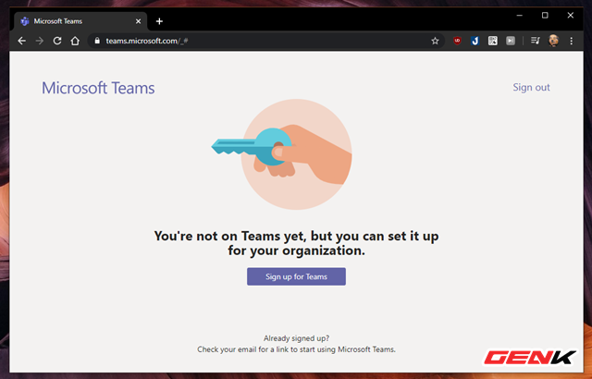Open the QR code extension
This screenshot has width=592, height=379.
click(x=493, y=41)
